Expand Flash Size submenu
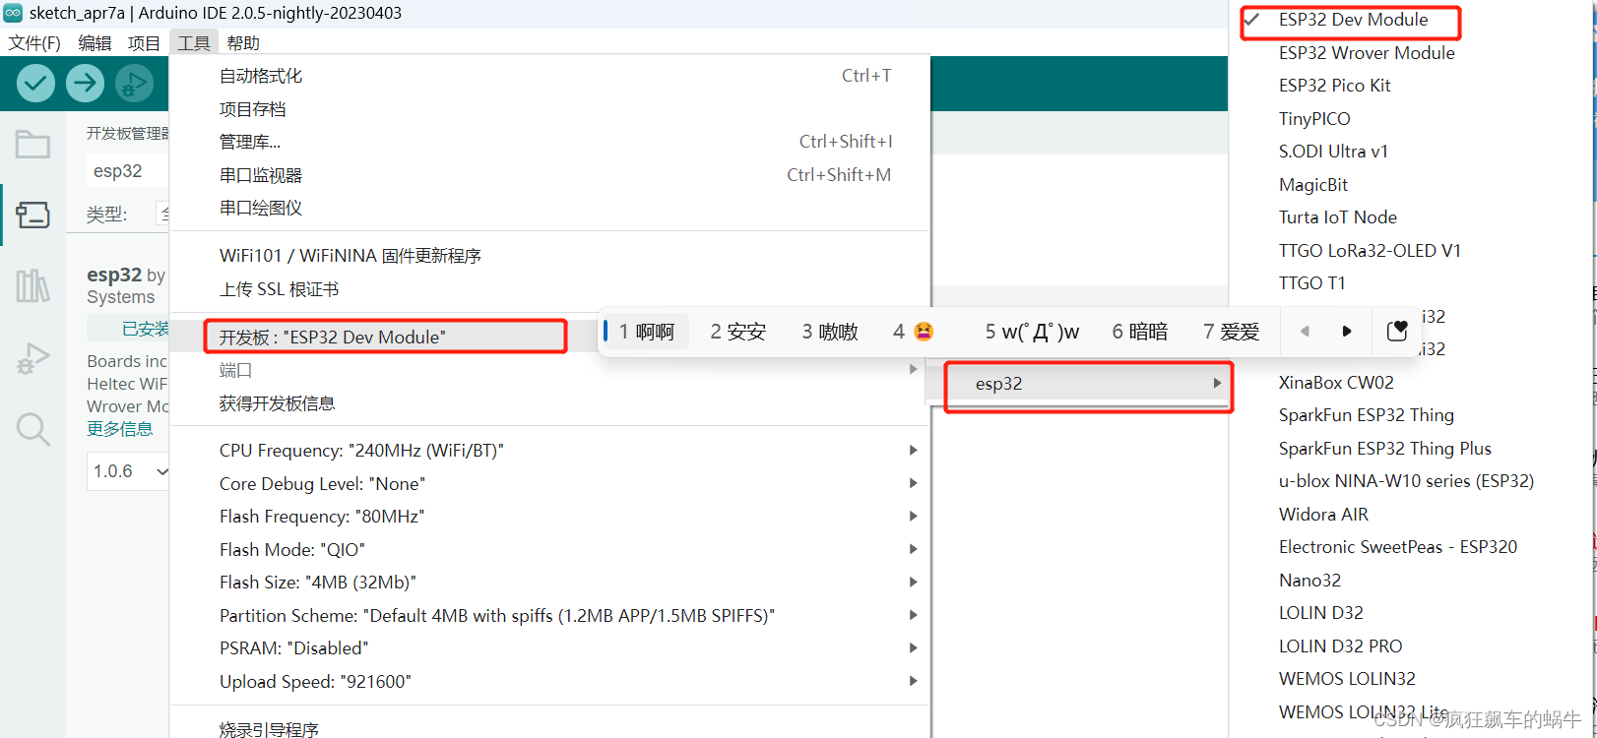 point(549,582)
